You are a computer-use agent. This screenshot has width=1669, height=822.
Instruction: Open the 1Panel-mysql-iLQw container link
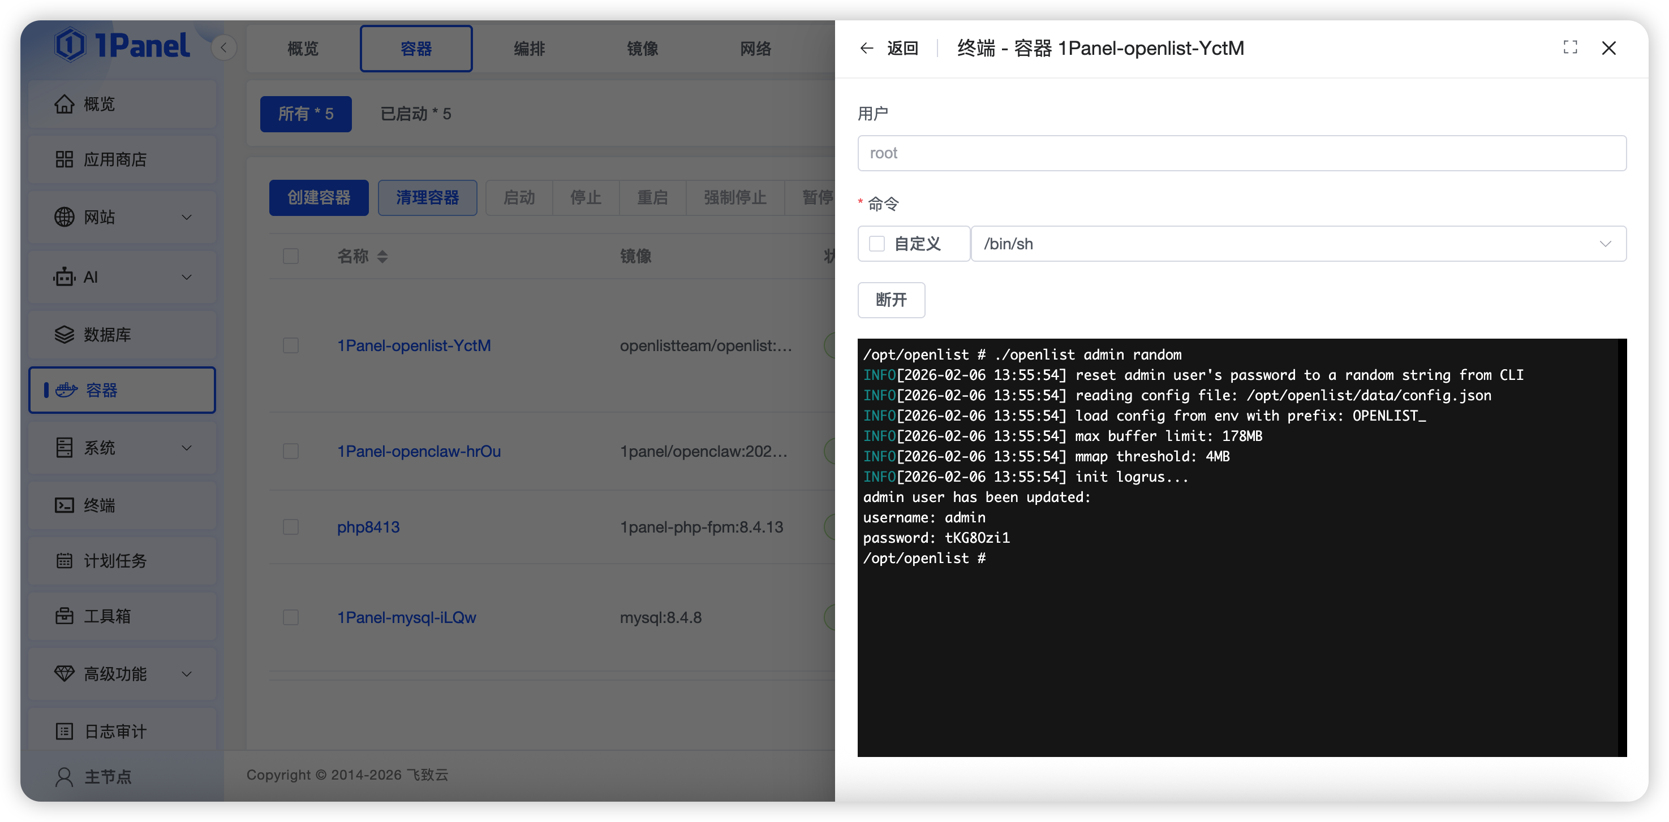(x=406, y=617)
